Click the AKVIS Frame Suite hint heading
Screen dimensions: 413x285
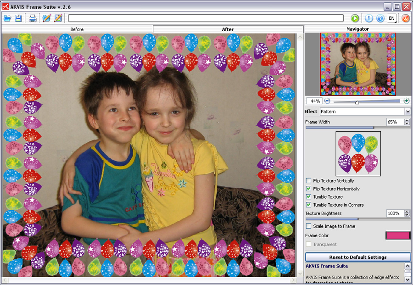(x=327, y=266)
